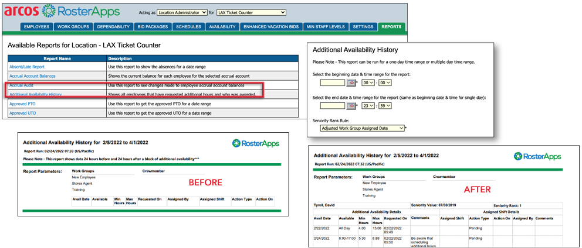Viewport: 582px width, 248px height.
Task: Click the arcos RosterApps logo
Action: (62, 11)
